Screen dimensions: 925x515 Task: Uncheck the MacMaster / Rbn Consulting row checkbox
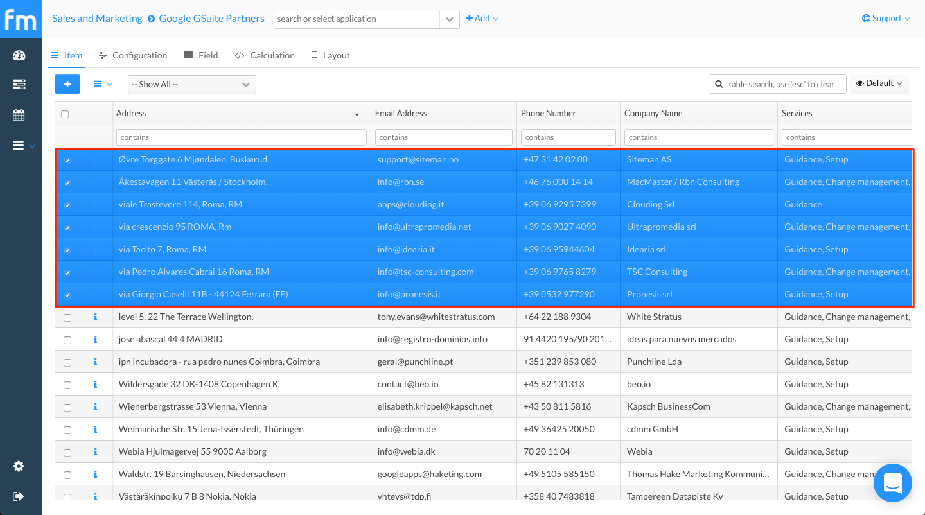point(67,183)
